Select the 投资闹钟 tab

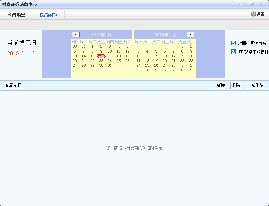[48, 15]
